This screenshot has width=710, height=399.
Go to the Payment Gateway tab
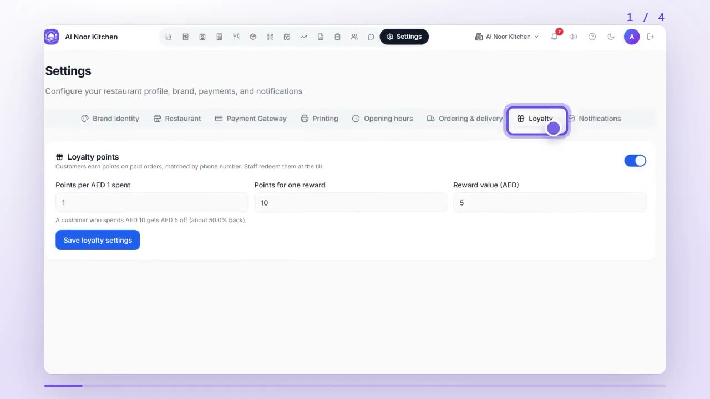pyautogui.click(x=251, y=119)
